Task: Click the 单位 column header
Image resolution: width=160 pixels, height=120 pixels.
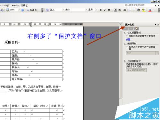Action: point(25,106)
